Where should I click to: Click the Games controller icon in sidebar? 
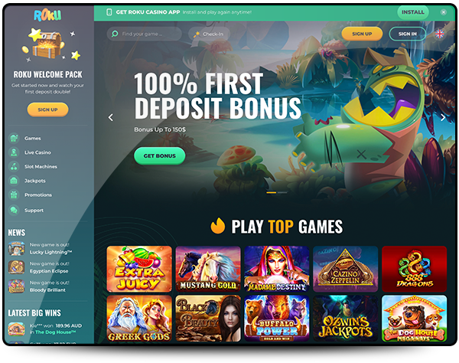14,138
